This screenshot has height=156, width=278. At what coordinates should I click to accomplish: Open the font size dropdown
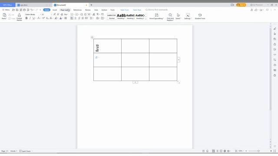click(51, 14)
